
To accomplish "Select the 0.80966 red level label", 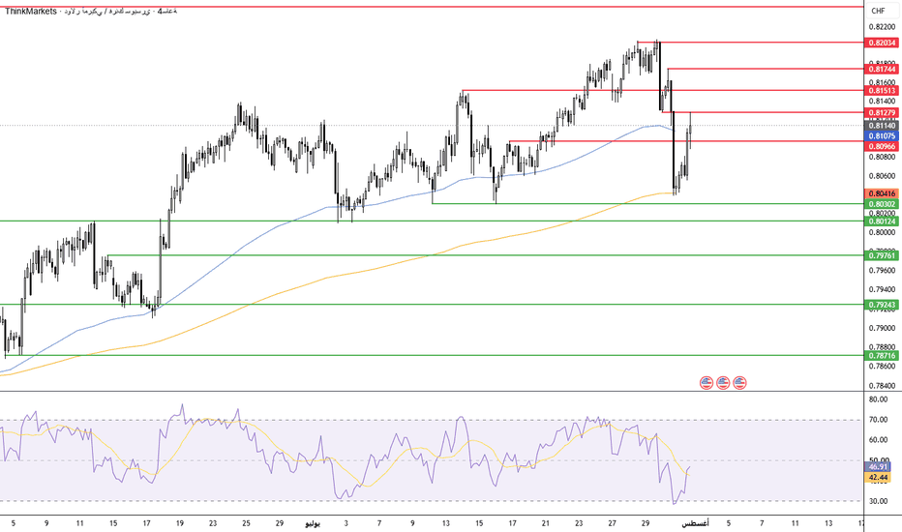I will pyautogui.click(x=882, y=147).
